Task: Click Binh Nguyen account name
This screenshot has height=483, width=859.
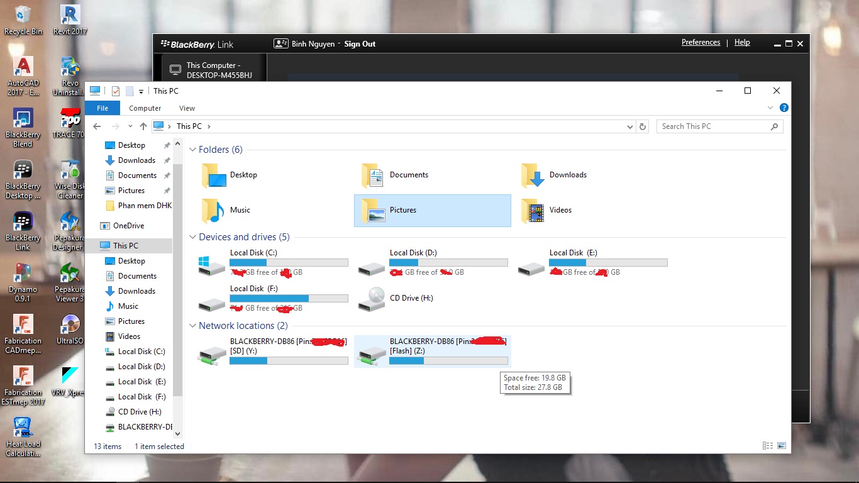Action: [313, 44]
